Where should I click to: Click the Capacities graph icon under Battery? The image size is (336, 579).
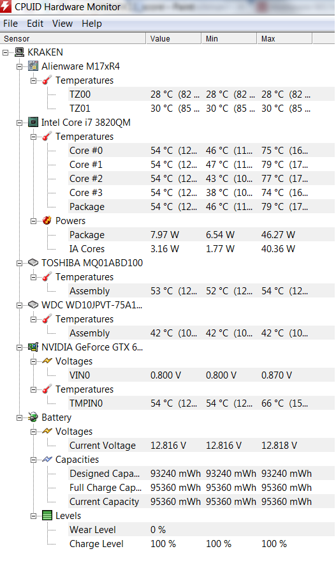[x=47, y=460]
